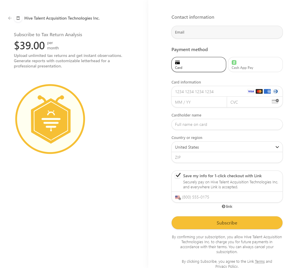The width and height of the screenshot is (291, 268).
Task: Open the United States country dropdown
Action: (x=227, y=147)
